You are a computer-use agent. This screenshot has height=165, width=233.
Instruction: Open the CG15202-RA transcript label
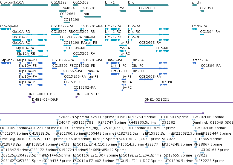(x=84, y=53)
